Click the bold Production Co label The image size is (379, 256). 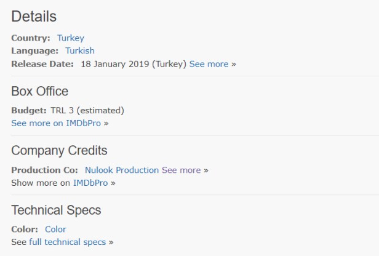point(44,170)
